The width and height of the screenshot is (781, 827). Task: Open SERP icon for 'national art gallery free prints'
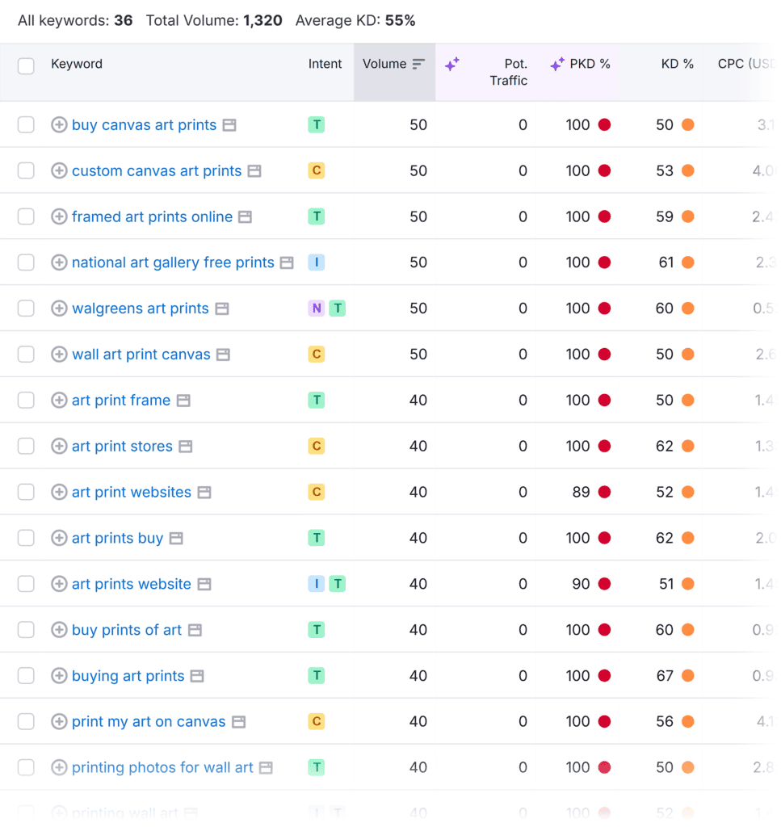pyautogui.click(x=287, y=262)
